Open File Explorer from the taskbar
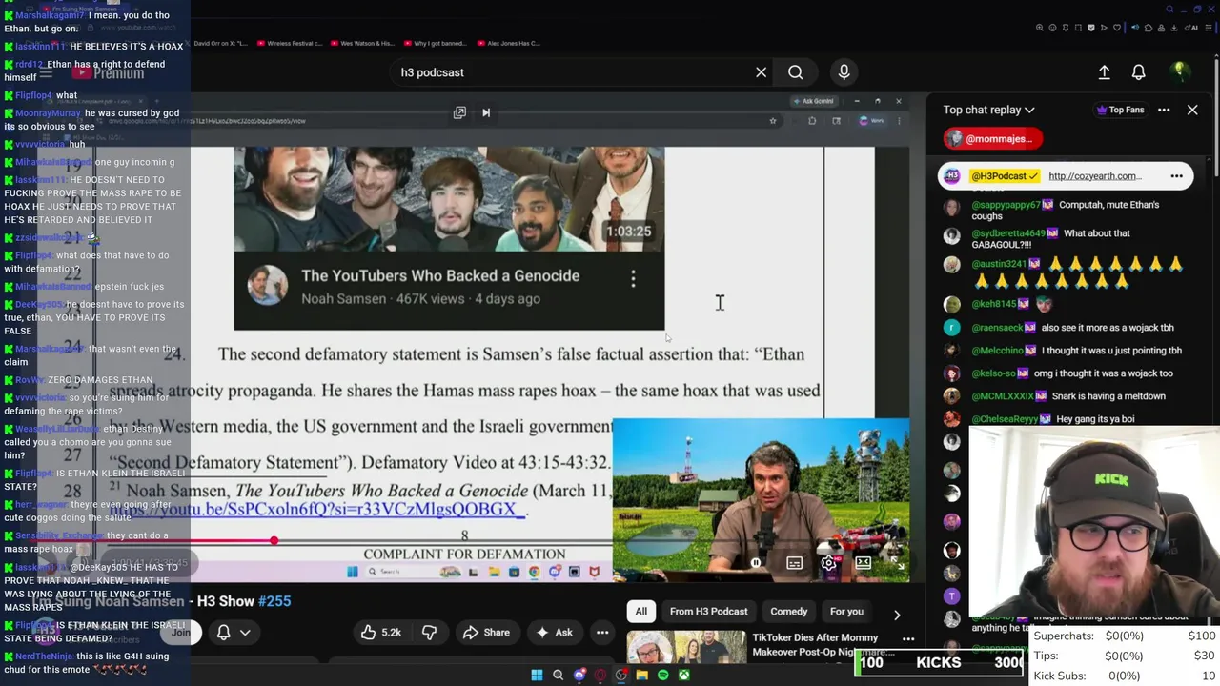Screen dimensions: 1220x686 pyautogui.click(x=642, y=675)
